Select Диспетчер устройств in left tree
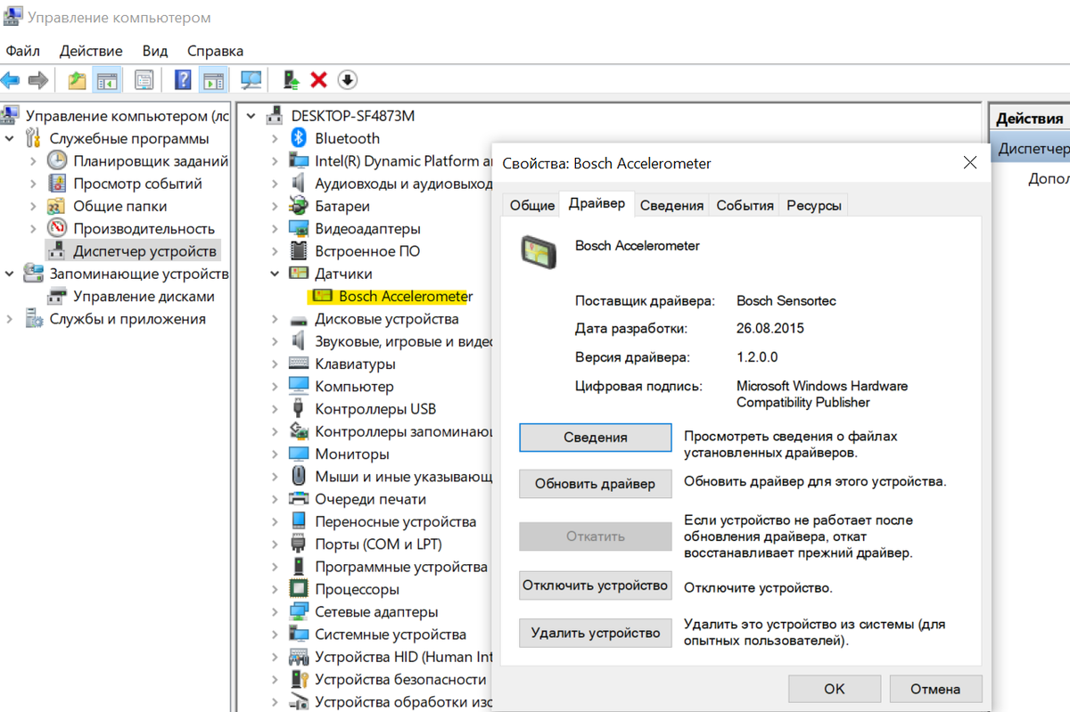1070x712 pixels. click(x=144, y=251)
